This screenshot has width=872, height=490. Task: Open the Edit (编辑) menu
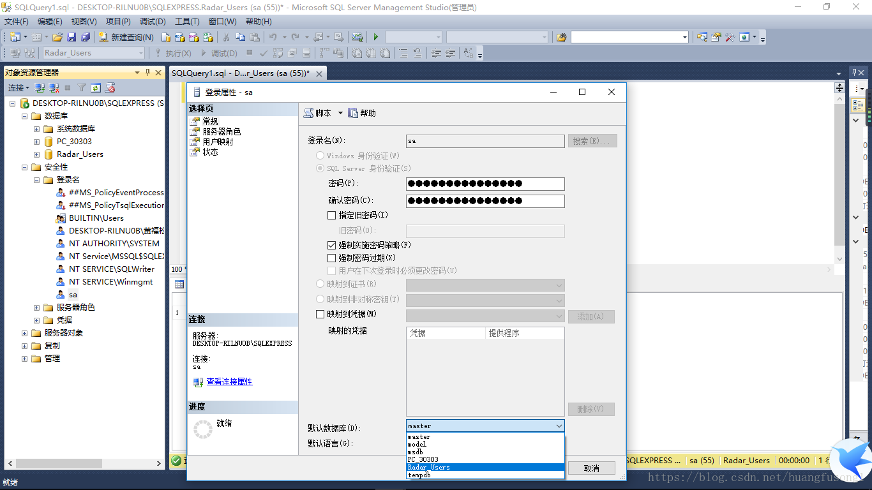pos(50,21)
